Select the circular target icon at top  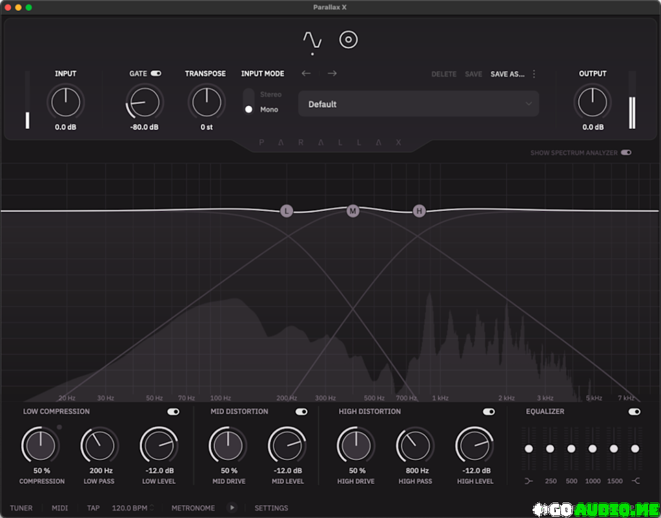[x=349, y=39]
